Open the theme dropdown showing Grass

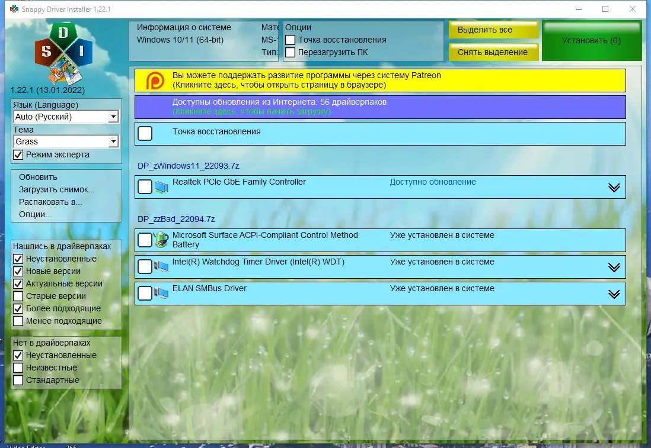66,141
